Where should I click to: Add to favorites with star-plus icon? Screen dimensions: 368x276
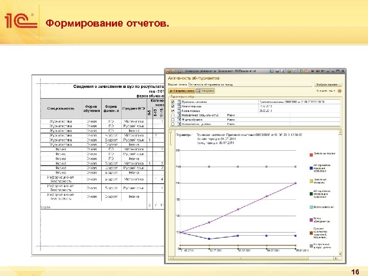coord(289,71)
